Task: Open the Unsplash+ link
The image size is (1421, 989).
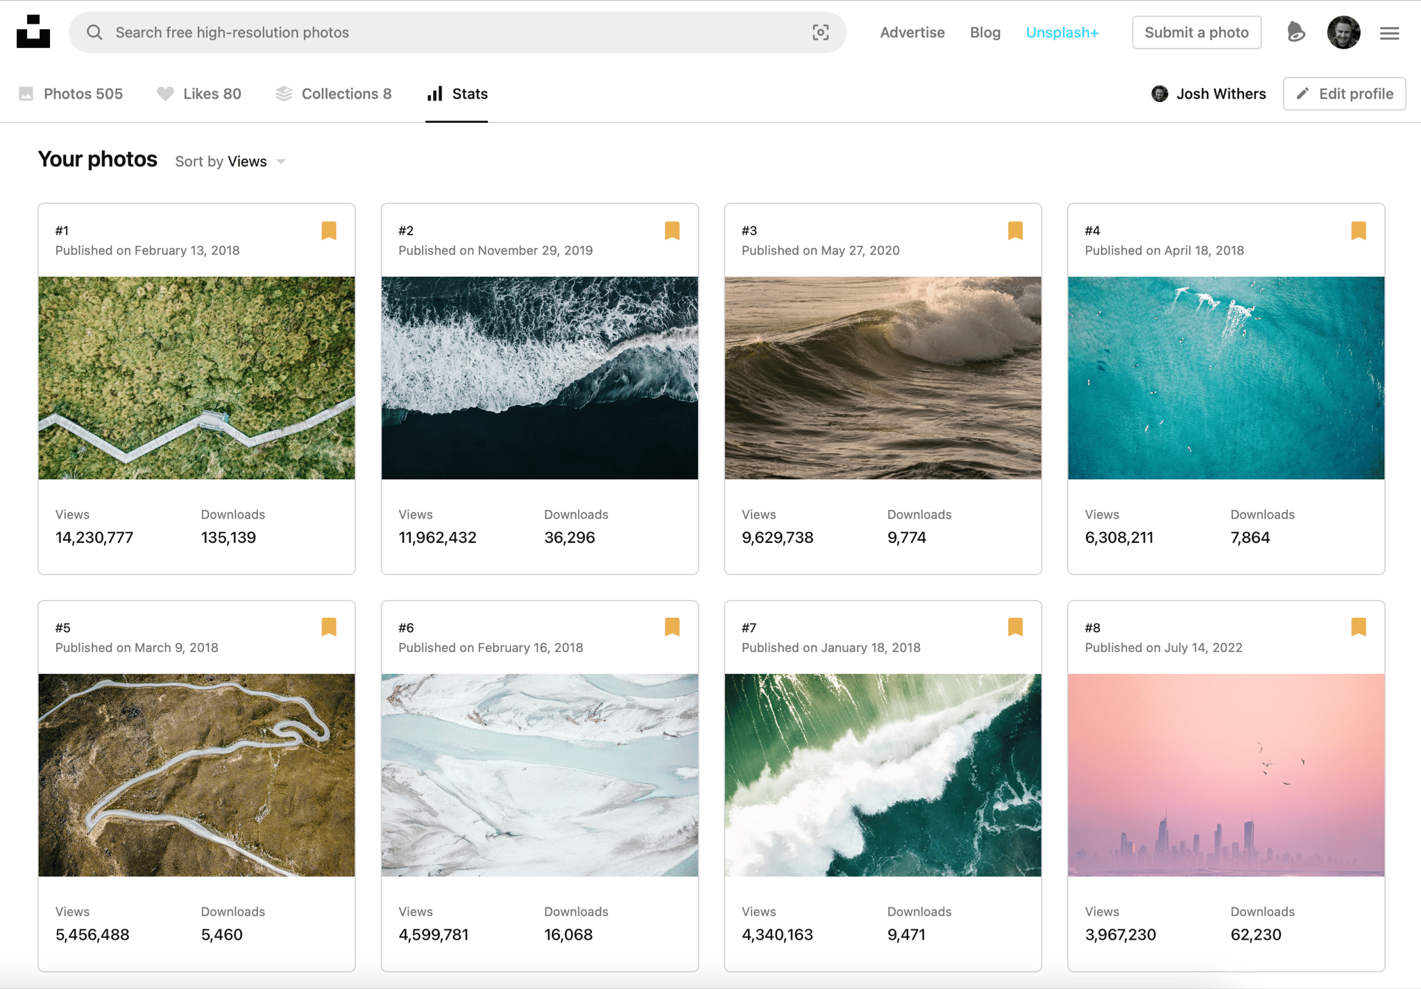Action: [1062, 33]
